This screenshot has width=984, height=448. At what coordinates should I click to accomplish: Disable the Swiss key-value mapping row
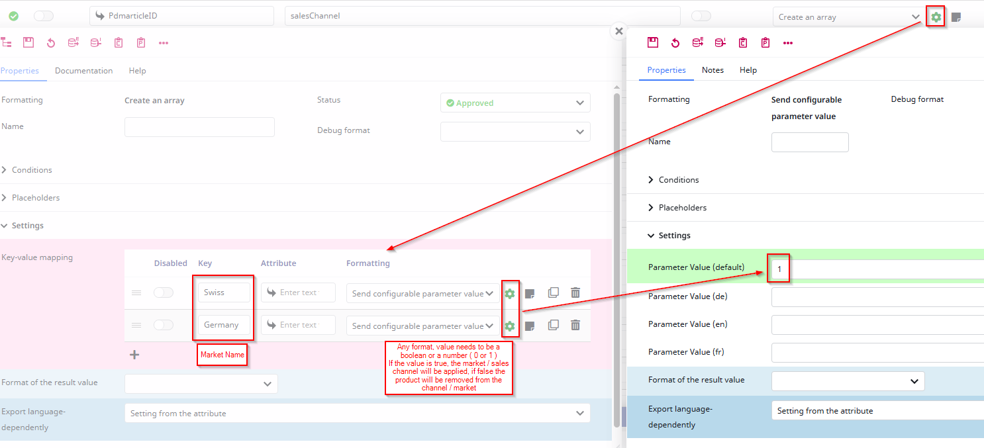[164, 292]
